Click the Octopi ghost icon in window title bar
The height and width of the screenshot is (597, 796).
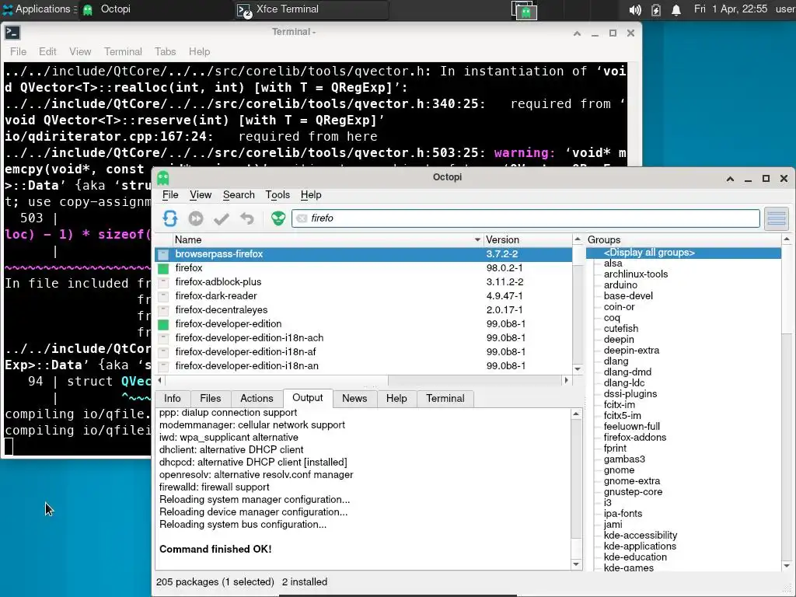click(x=163, y=178)
